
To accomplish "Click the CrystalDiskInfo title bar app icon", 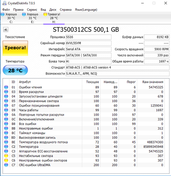I will point(4,3).
